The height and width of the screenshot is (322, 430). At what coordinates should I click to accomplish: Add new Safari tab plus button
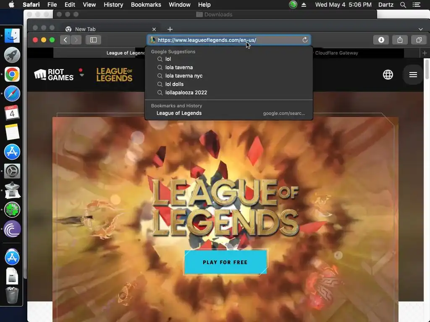[x=425, y=53]
